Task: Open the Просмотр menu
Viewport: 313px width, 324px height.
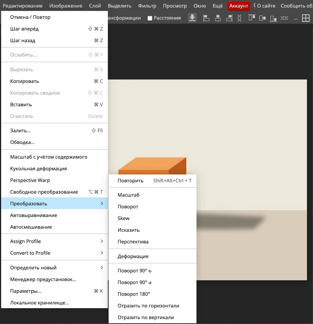Action: click(175, 6)
